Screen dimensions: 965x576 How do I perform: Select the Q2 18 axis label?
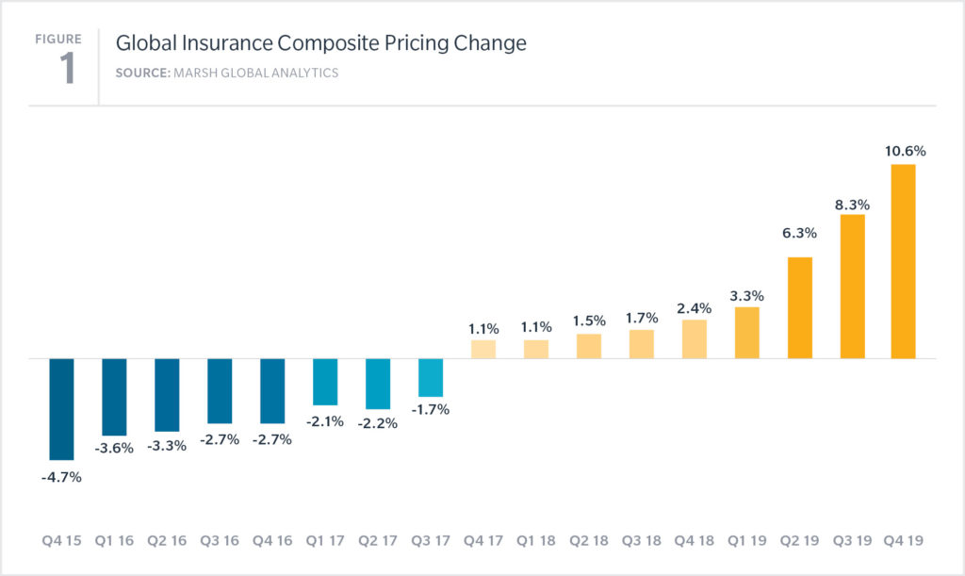(588, 540)
